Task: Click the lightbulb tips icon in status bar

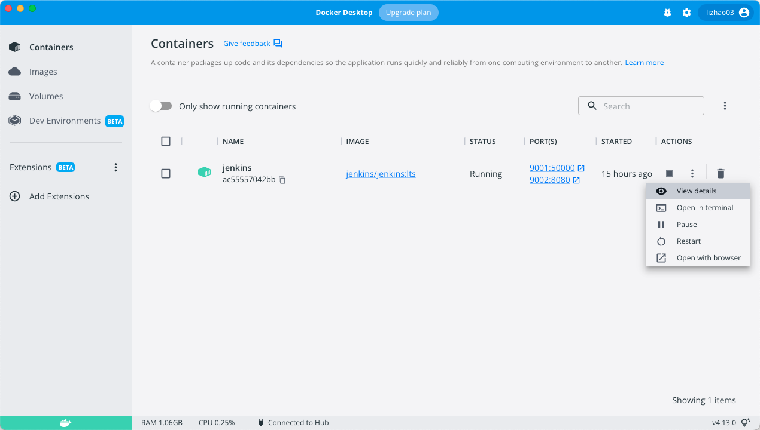Action: coord(746,423)
